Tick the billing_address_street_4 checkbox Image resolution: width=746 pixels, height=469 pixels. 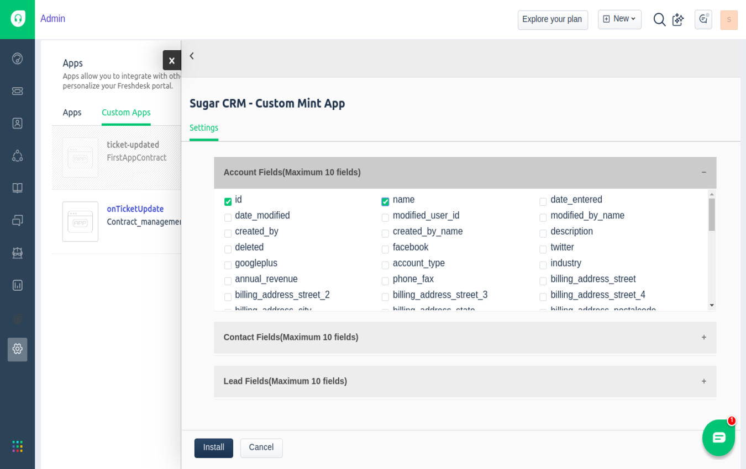pyautogui.click(x=543, y=297)
